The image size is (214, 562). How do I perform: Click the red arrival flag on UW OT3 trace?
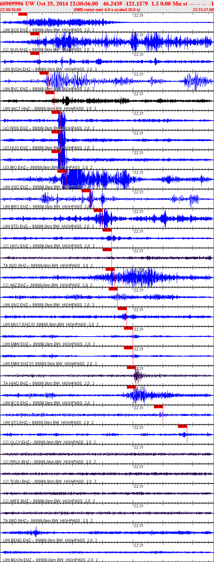click(x=158, y=407)
